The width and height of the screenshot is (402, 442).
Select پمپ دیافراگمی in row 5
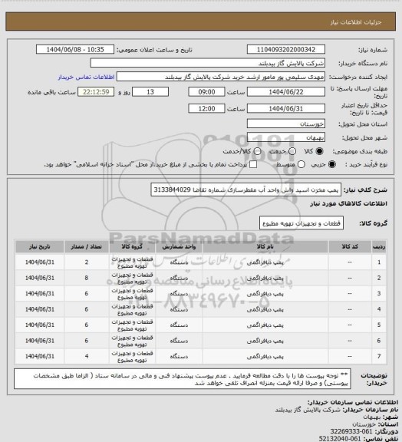click(x=265, y=325)
